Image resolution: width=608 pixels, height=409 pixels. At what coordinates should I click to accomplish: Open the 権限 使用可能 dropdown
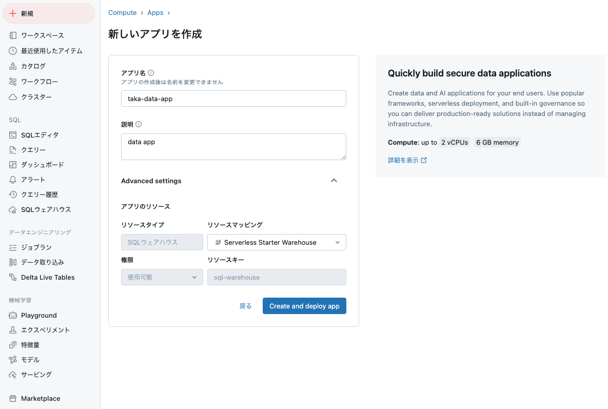162,277
